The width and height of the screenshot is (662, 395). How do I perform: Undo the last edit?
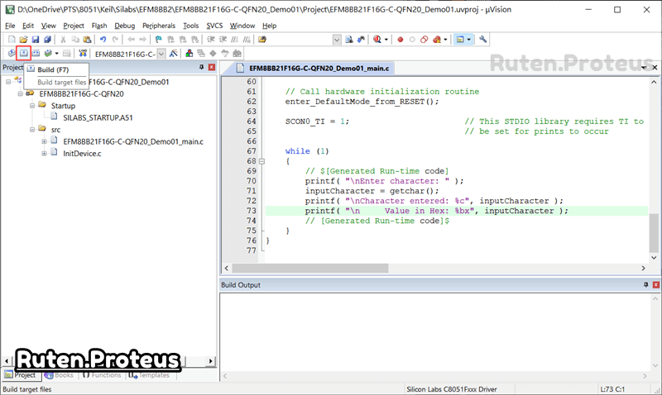pos(103,39)
